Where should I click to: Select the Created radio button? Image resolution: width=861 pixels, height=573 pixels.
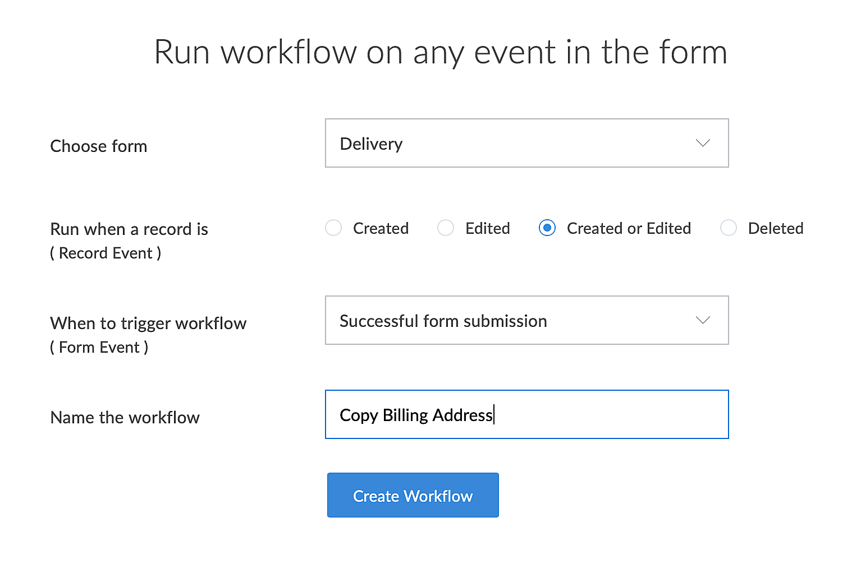coord(333,228)
